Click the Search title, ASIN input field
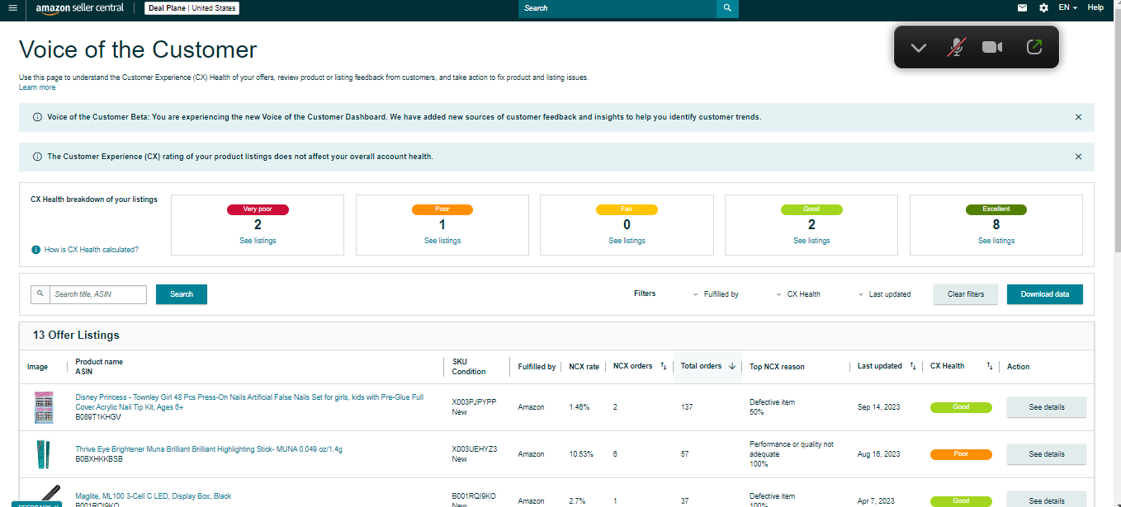 [98, 294]
